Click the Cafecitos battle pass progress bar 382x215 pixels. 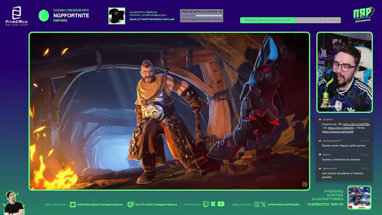click(202, 16)
